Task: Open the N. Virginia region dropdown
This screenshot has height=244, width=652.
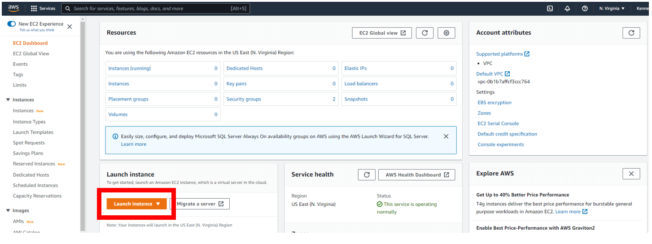Action: 612,9
